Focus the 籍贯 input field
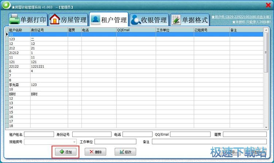The image size is (274, 163). click(x=245, y=134)
